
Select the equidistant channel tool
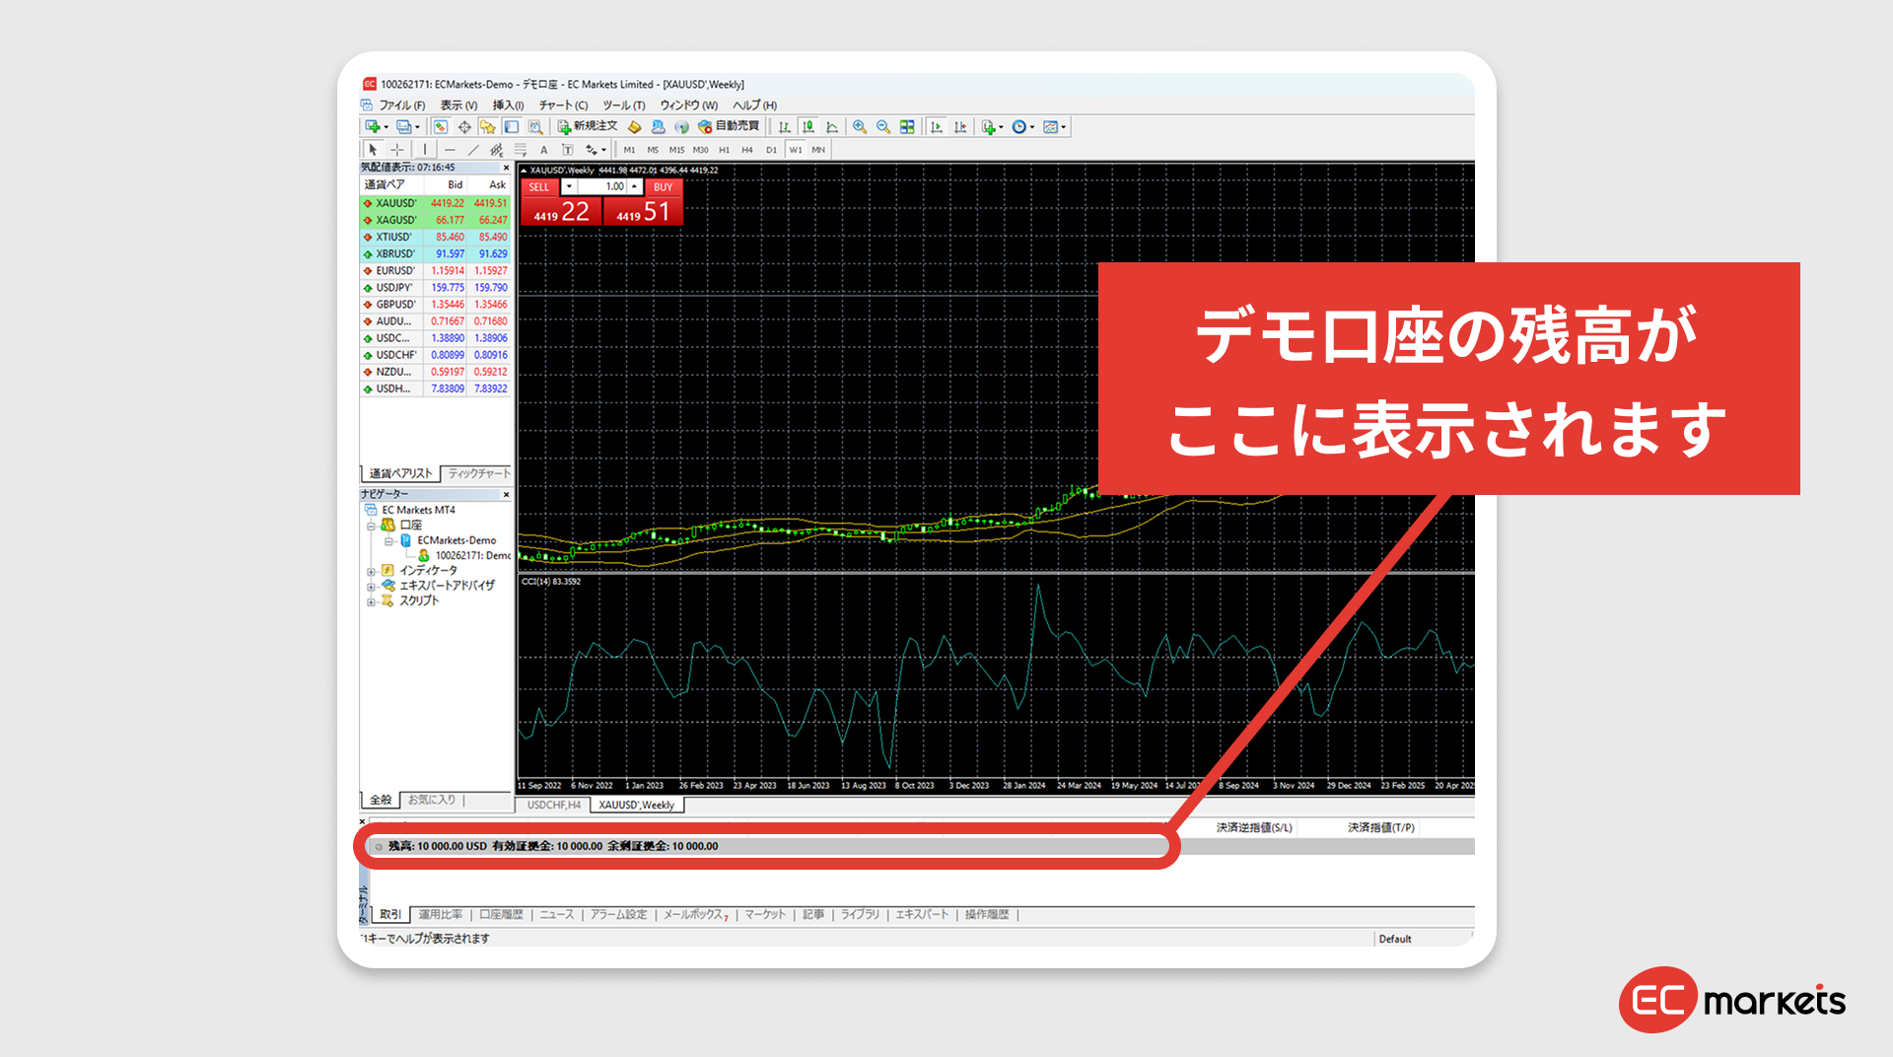pos(497,150)
